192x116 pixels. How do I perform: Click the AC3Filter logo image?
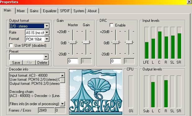click(96, 92)
